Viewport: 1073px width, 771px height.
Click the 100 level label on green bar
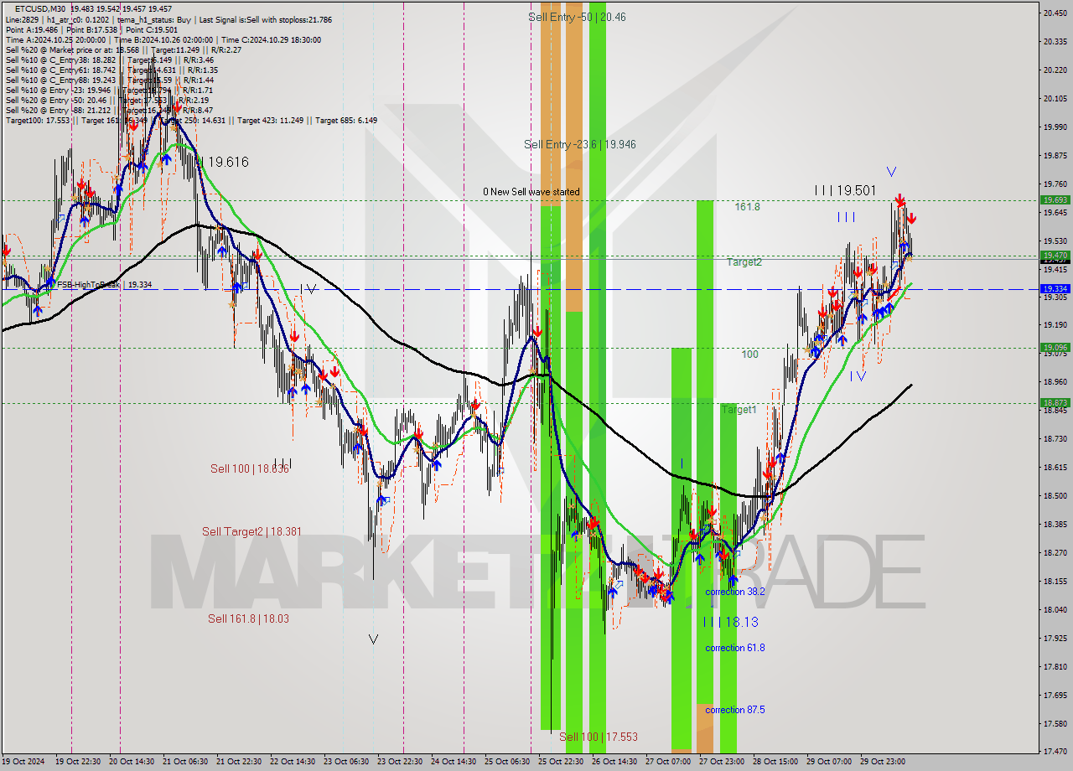pos(749,354)
